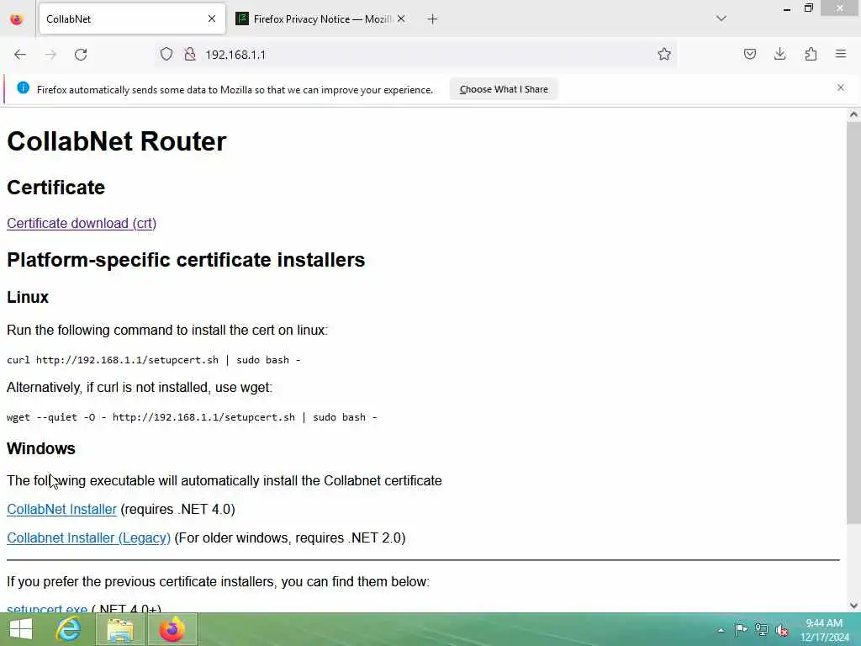Show hidden system tray icons

tap(721, 630)
